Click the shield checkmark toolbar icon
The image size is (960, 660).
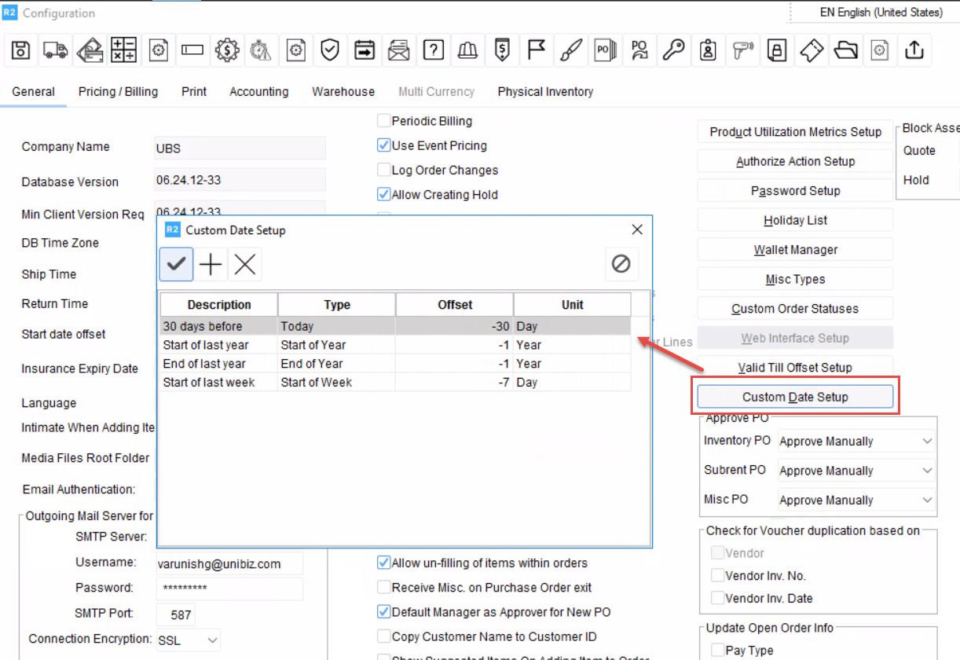click(x=331, y=51)
